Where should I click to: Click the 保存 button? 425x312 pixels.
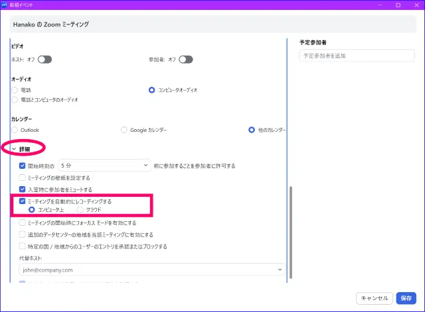[406, 298]
